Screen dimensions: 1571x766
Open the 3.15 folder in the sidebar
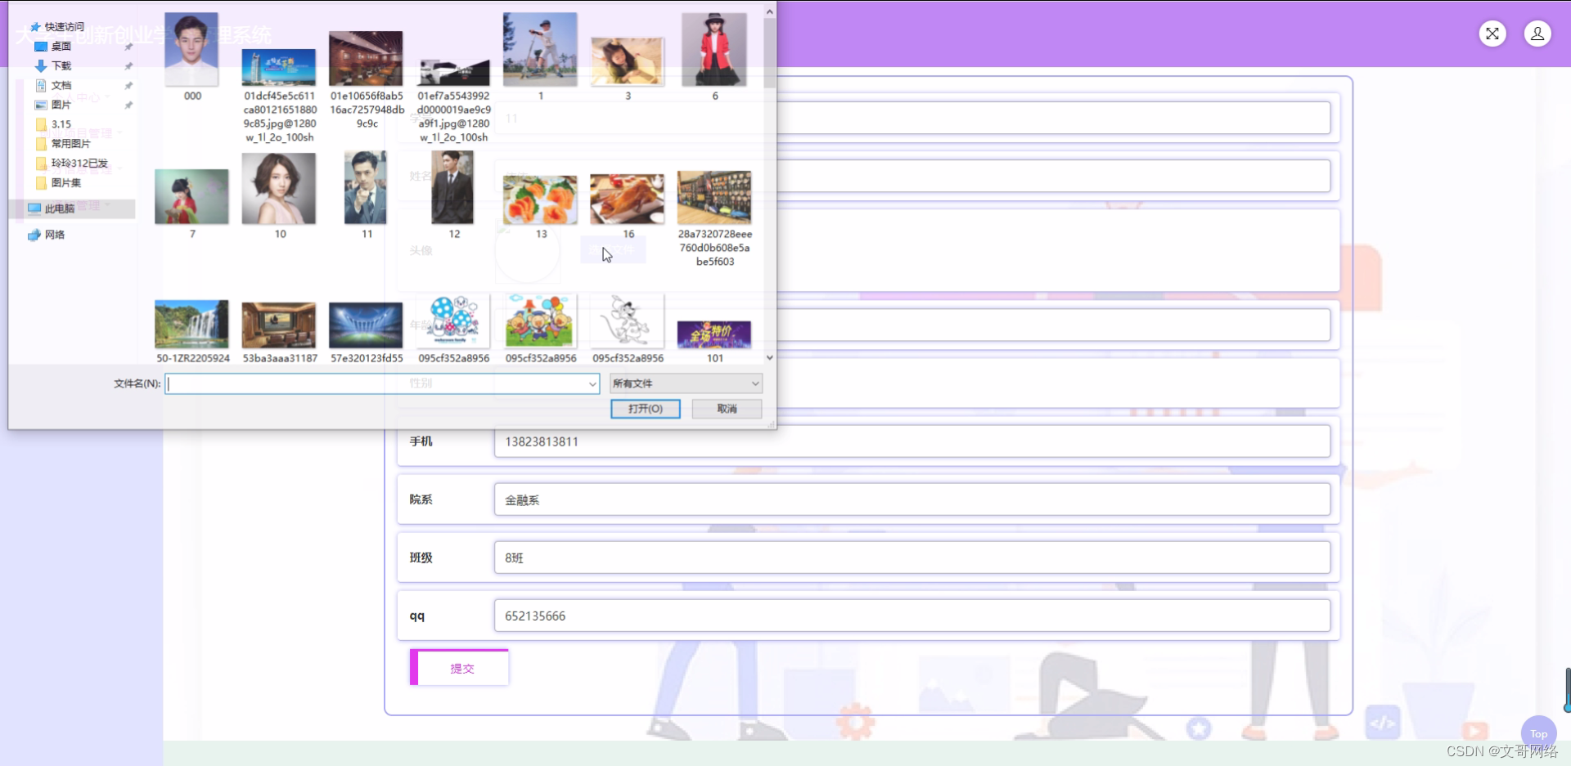(x=54, y=125)
